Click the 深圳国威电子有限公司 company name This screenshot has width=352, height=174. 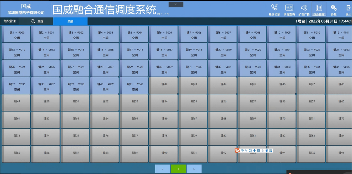tap(26, 13)
